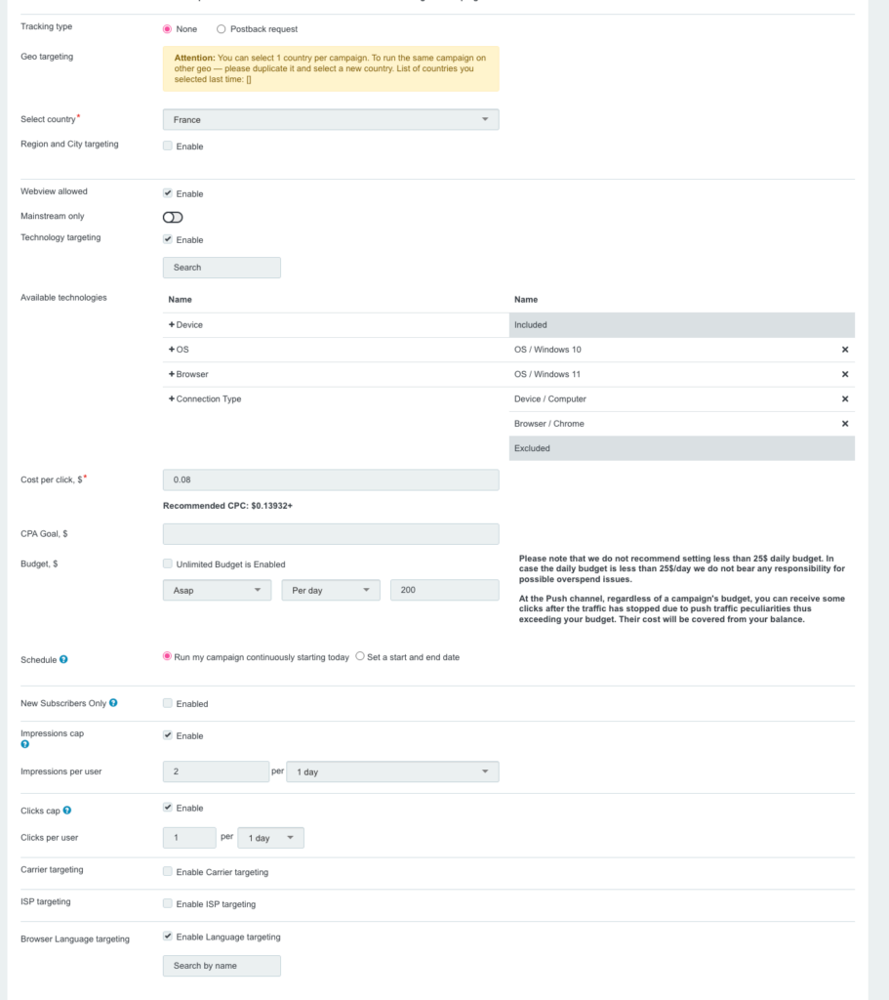The width and height of the screenshot is (889, 1000).
Task: Open the Asap delivery mode dropdown
Action: 217,591
